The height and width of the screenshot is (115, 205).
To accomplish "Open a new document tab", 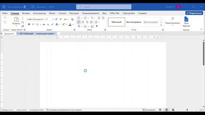I will tap(58, 34).
